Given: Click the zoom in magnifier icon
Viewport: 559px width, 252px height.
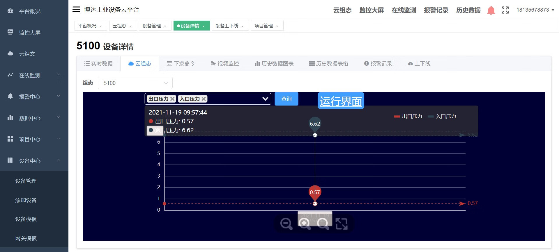Looking at the screenshot, I should click(x=304, y=224).
